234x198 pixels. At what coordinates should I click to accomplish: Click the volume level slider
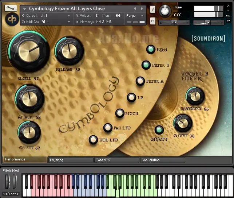pos(209,23)
